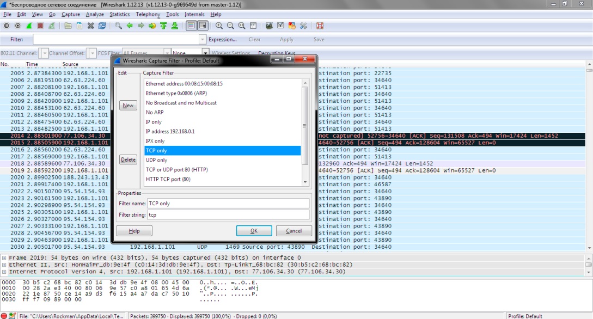
Task: Zoom out packet text
Action: [230, 26]
